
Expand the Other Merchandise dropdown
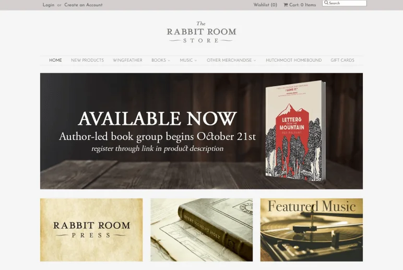(x=231, y=60)
